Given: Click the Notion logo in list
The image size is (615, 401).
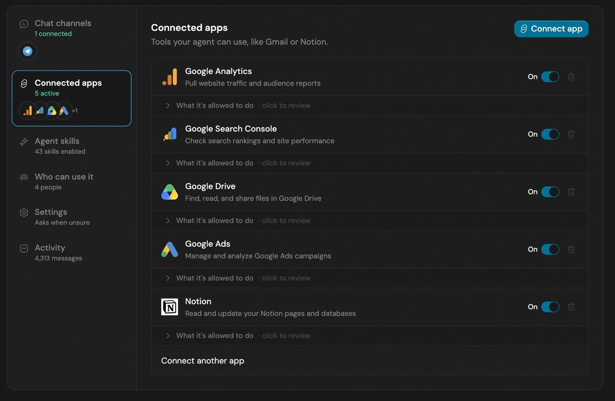Looking at the screenshot, I should point(170,307).
